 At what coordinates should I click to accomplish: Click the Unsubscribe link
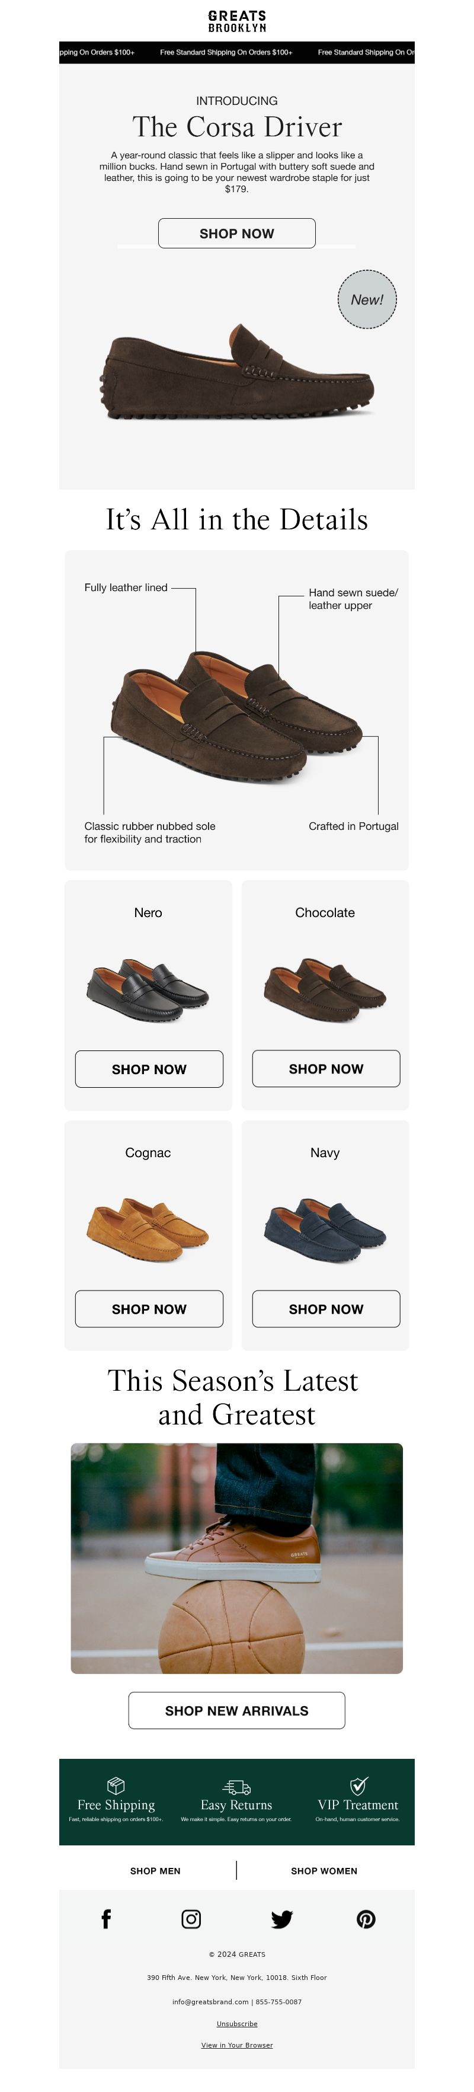click(x=237, y=2024)
